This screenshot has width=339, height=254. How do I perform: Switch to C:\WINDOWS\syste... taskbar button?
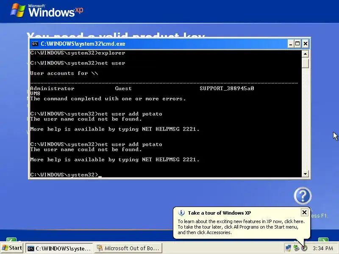[59, 248]
